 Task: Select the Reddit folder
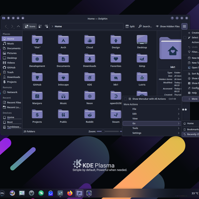pos(90,116)
